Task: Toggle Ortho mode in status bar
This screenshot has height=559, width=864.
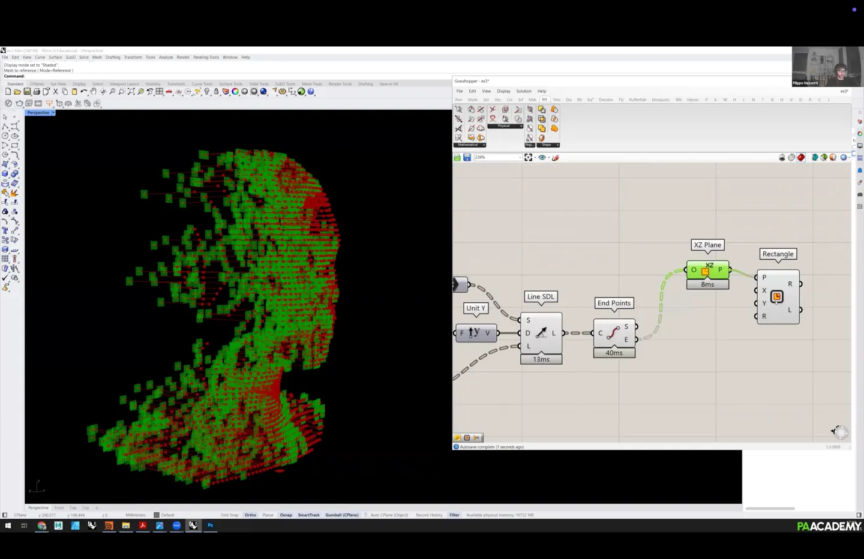Action: coord(250,515)
